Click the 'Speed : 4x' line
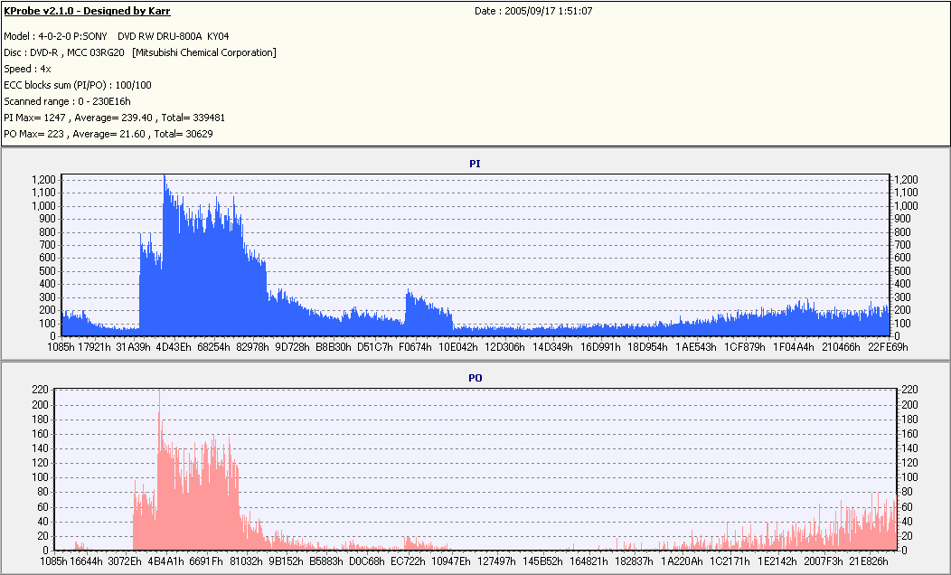Viewport: 951px width, 575px height. coord(27,69)
